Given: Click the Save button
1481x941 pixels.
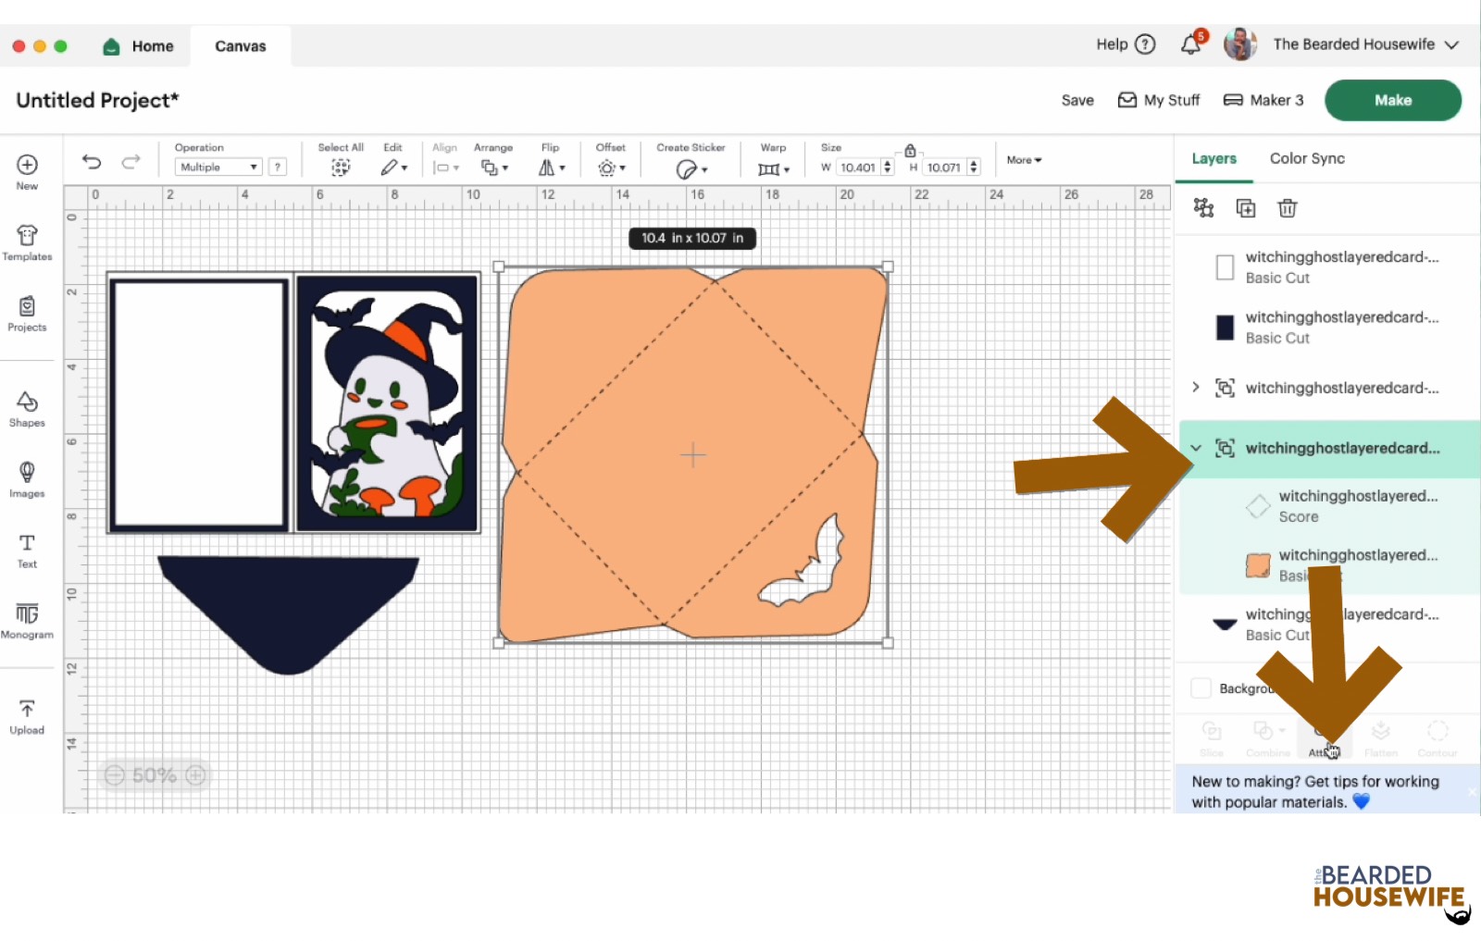Looking at the screenshot, I should point(1077,100).
